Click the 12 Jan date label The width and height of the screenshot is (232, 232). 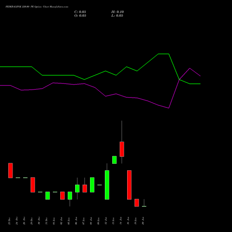point(106,221)
